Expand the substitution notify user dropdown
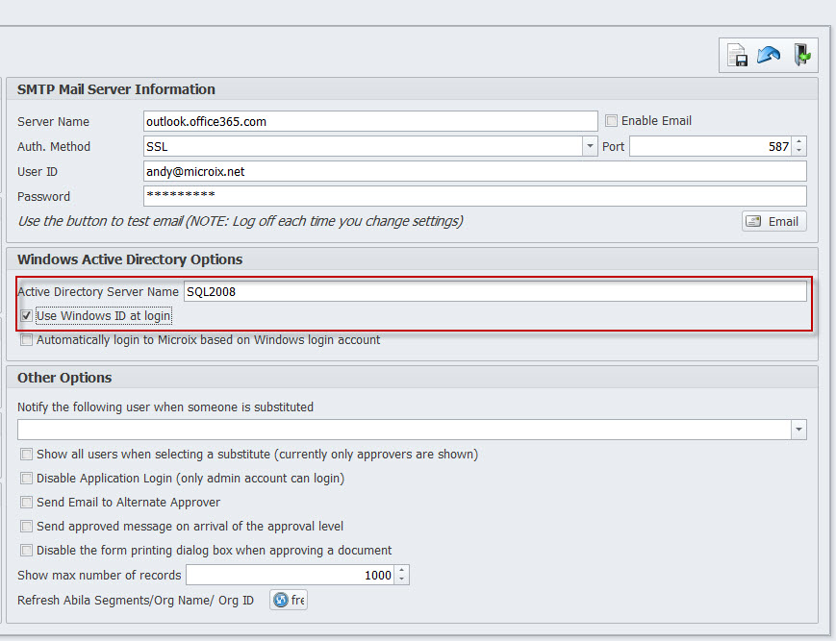The height and width of the screenshot is (641, 836). (798, 430)
